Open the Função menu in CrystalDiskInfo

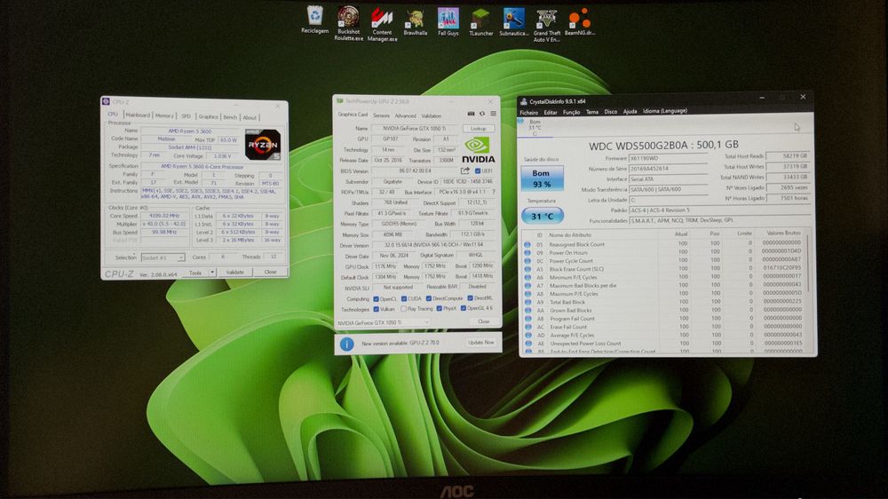tap(571, 112)
